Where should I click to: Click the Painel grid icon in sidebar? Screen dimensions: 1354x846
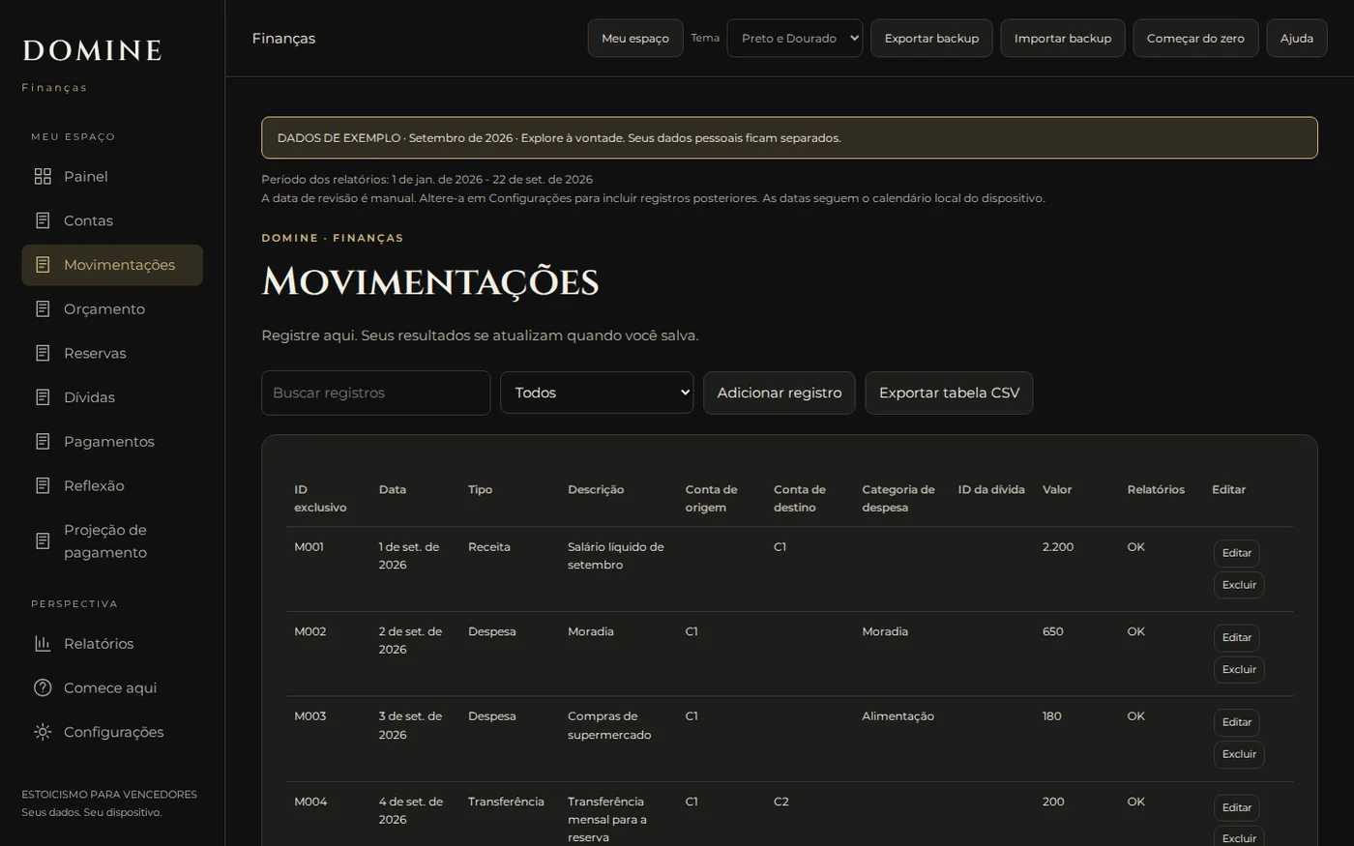(43, 176)
